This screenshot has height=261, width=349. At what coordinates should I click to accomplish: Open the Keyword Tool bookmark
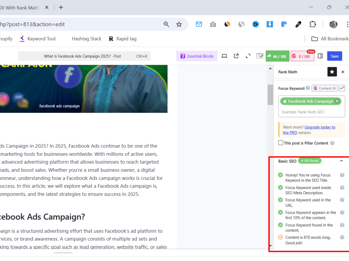coord(38,39)
